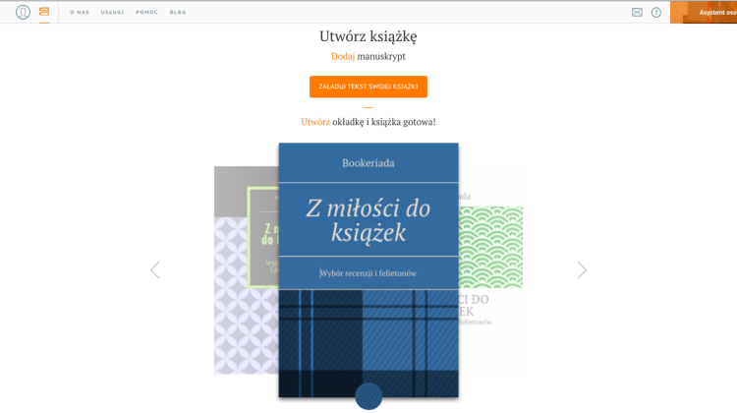Click the Utwórz książkę heading
The width and height of the screenshot is (737, 413).
(368, 36)
